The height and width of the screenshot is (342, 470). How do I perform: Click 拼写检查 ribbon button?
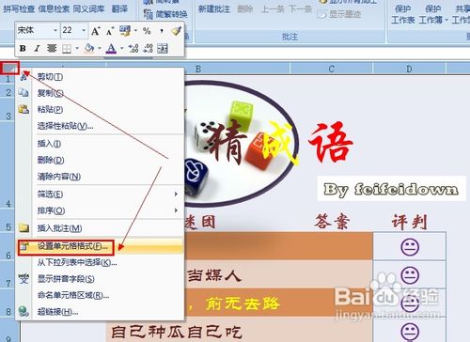(19, 8)
